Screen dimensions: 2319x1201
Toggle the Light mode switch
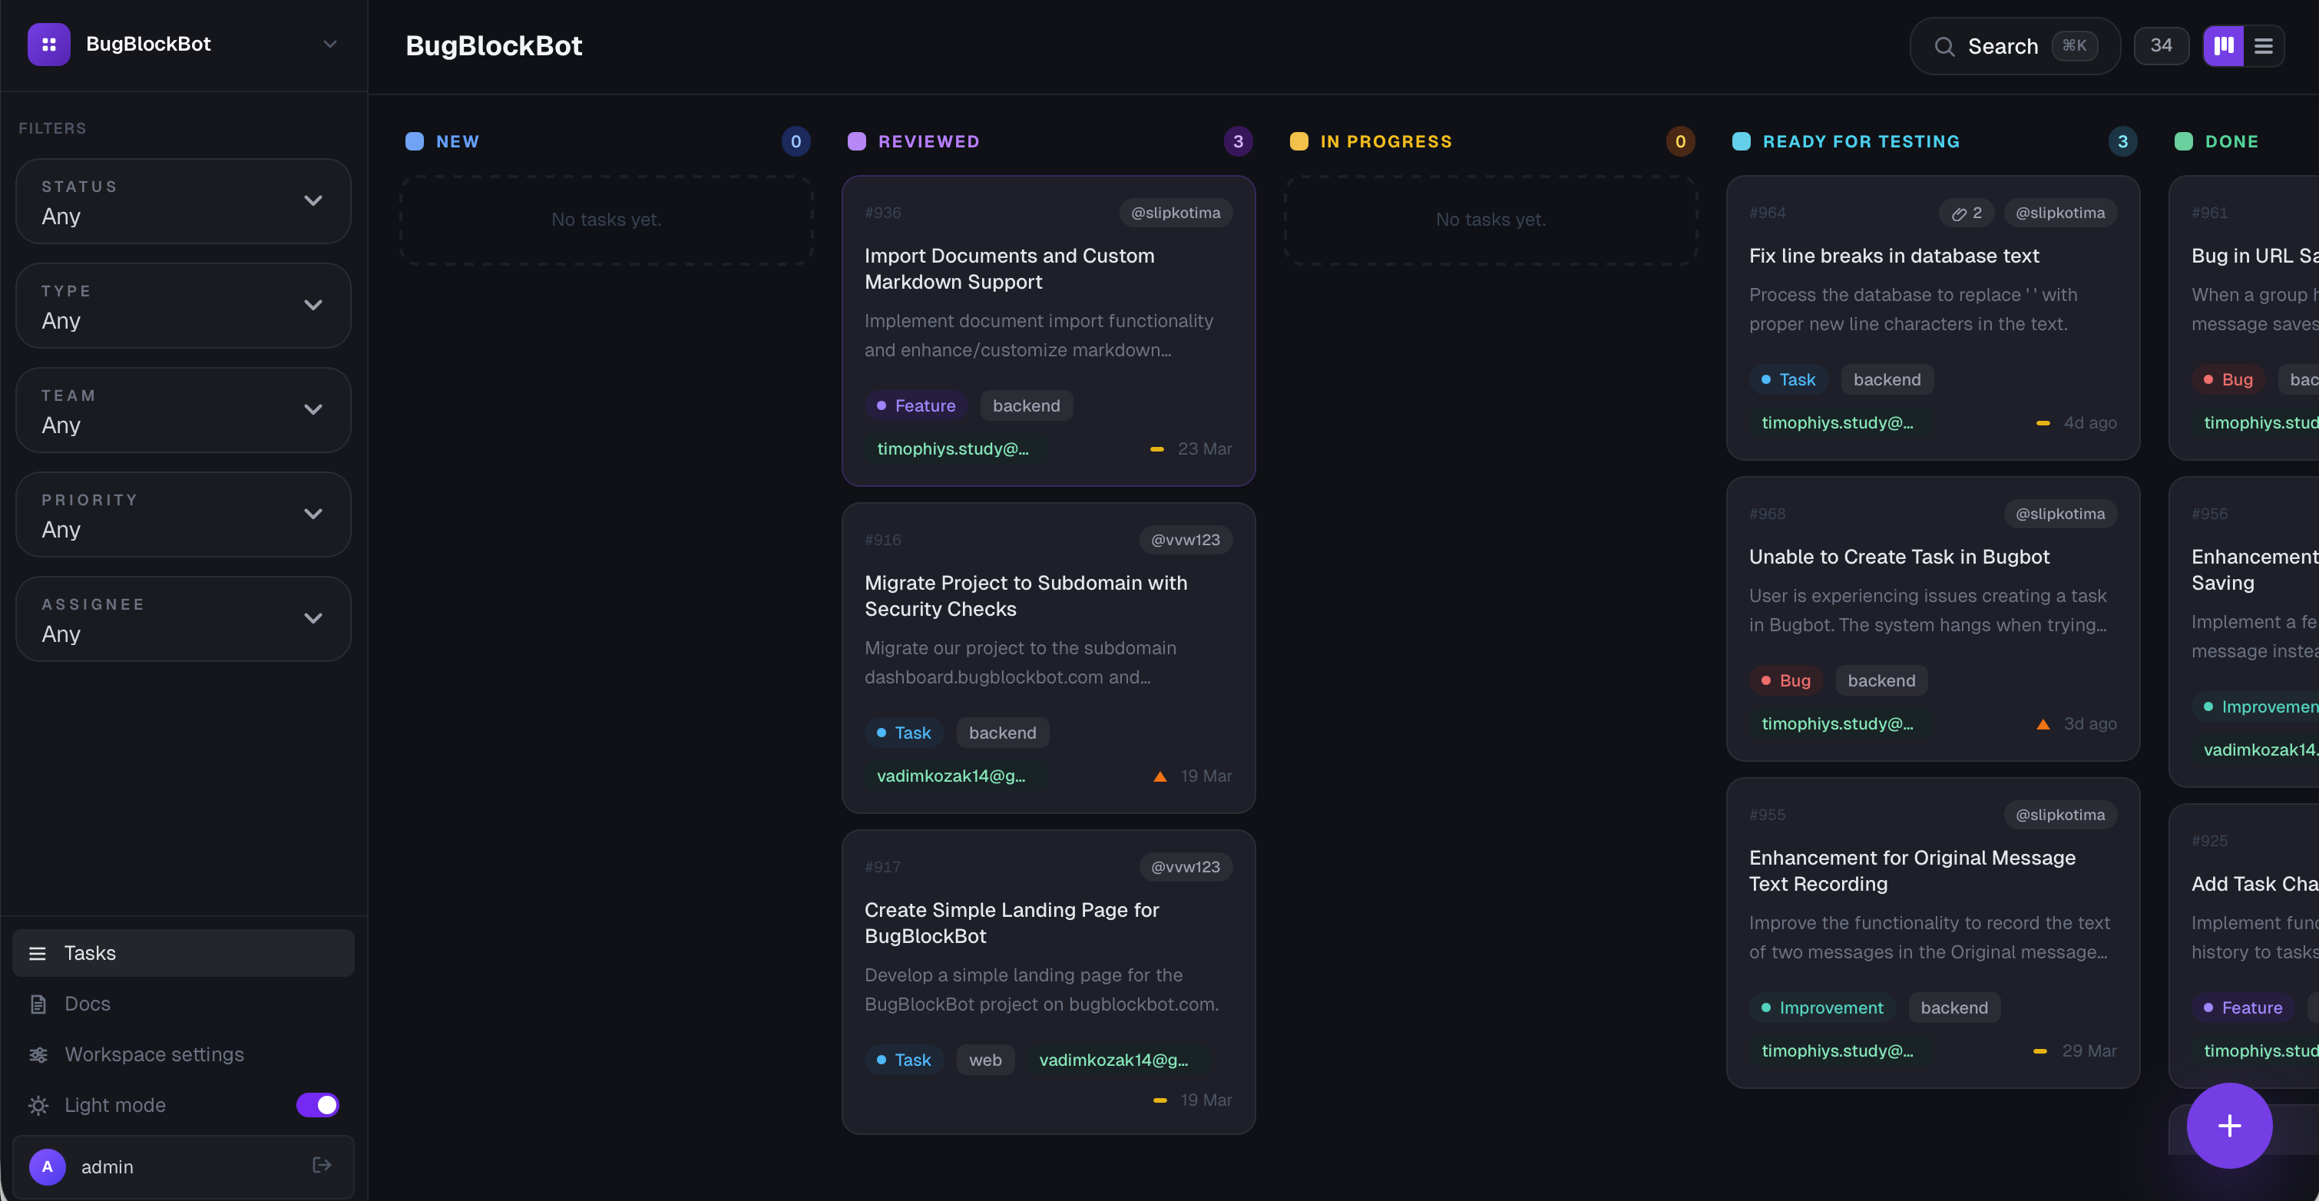tap(318, 1105)
